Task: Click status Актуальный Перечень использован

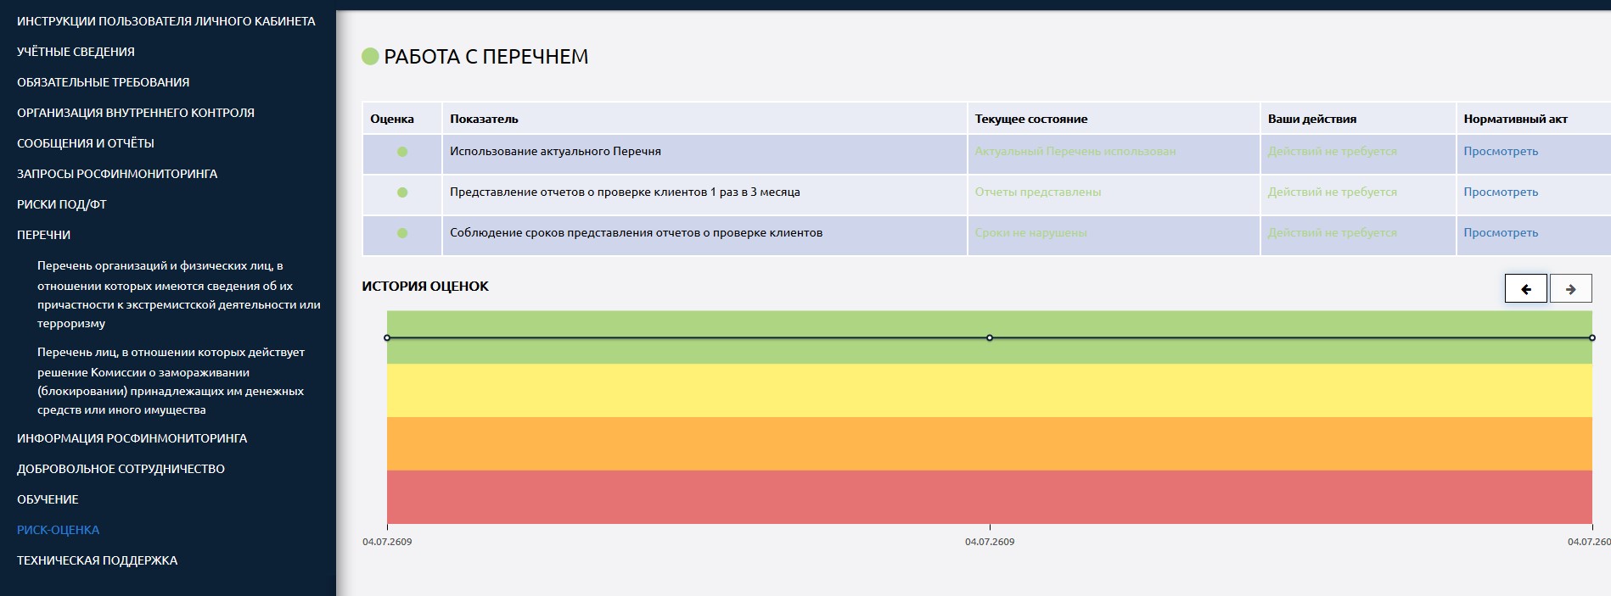Action: pyautogui.click(x=1075, y=152)
